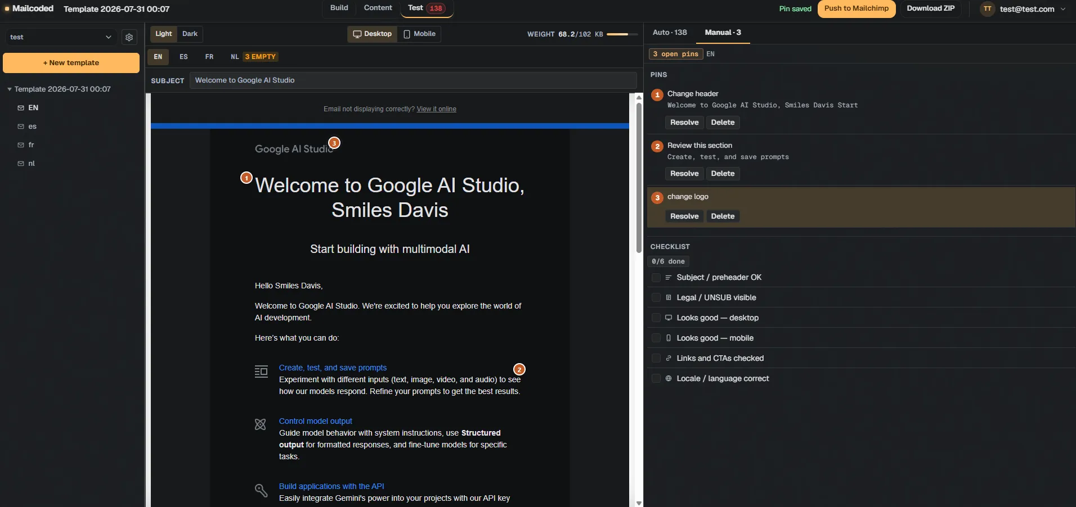Click the View it online link
The width and height of the screenshot is (1076, 507).
(436, 109)
